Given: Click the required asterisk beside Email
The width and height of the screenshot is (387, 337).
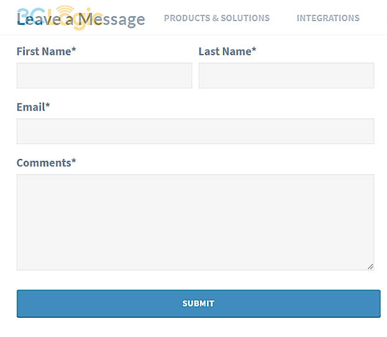Looking at the screenshot, I should pos(48,106).
